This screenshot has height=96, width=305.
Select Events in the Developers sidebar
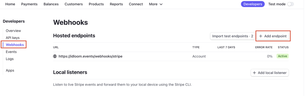tap(11, 52)
